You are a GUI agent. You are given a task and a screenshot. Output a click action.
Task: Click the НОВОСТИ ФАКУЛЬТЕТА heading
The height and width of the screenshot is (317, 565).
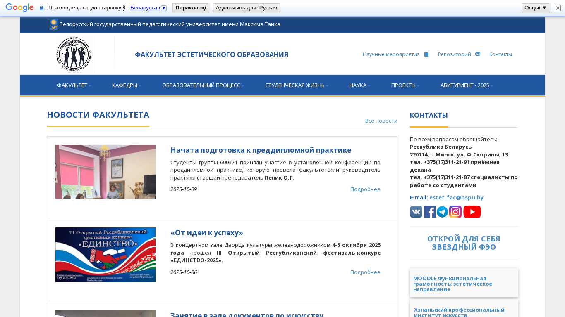(x=98, y=115)
